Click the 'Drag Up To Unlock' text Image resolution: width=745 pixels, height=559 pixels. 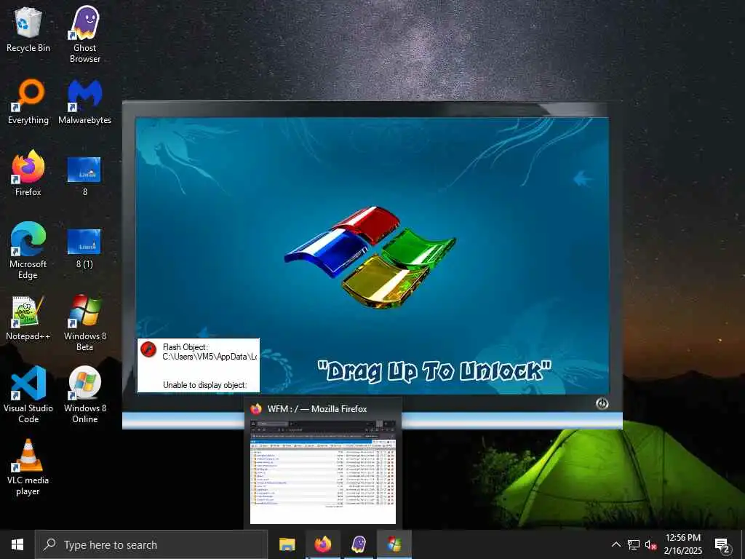pos(434,370)
